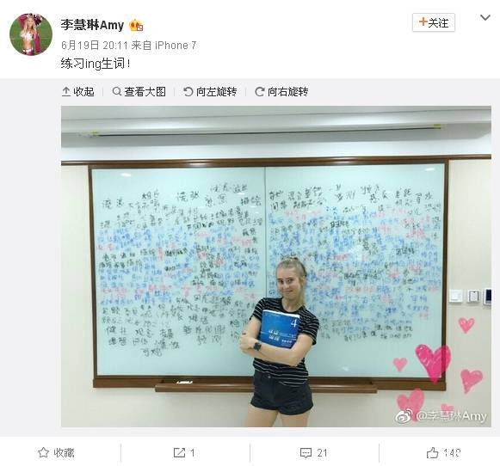Follow the user with +关注 button
500x466 pixels.
click(434, 22)
